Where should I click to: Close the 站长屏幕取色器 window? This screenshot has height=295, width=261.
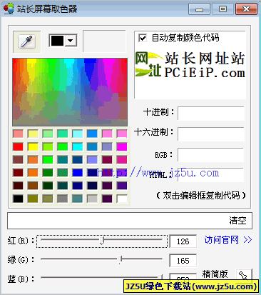246,9
